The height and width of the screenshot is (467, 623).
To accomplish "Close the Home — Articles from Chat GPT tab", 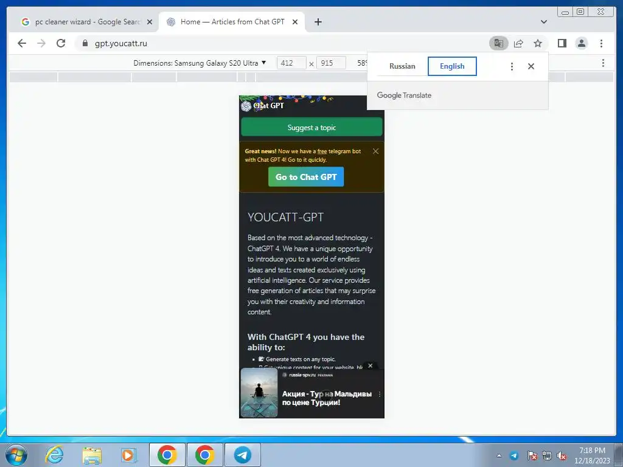I will click(295, 22).
